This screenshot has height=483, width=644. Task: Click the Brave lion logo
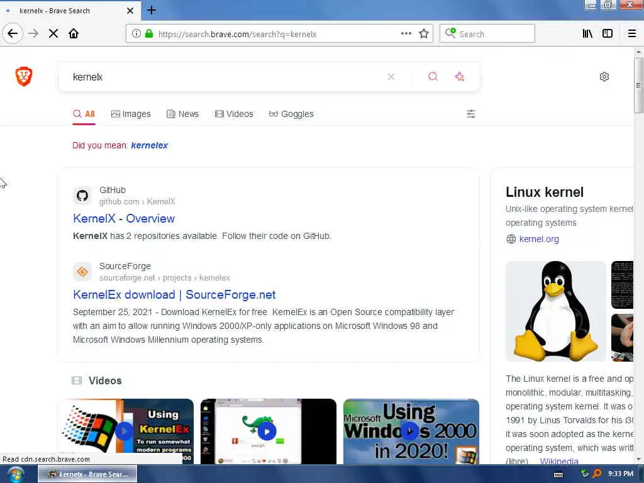pyautogui.click(x=24, y=76)
